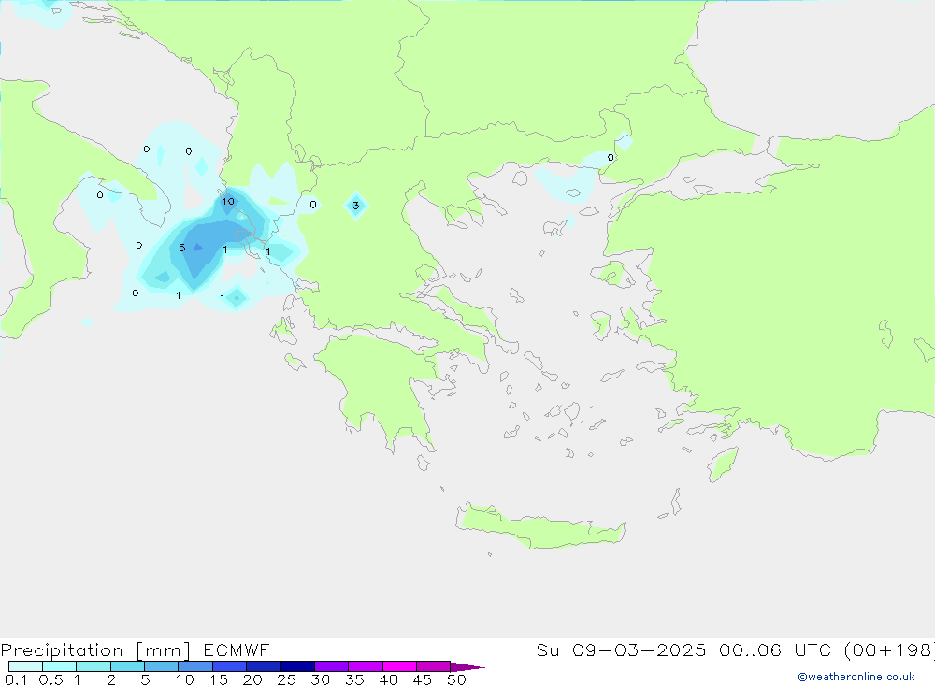Click the '25' legend scale label
Viewport: 935px width, 685px height.
pos(286,679)
